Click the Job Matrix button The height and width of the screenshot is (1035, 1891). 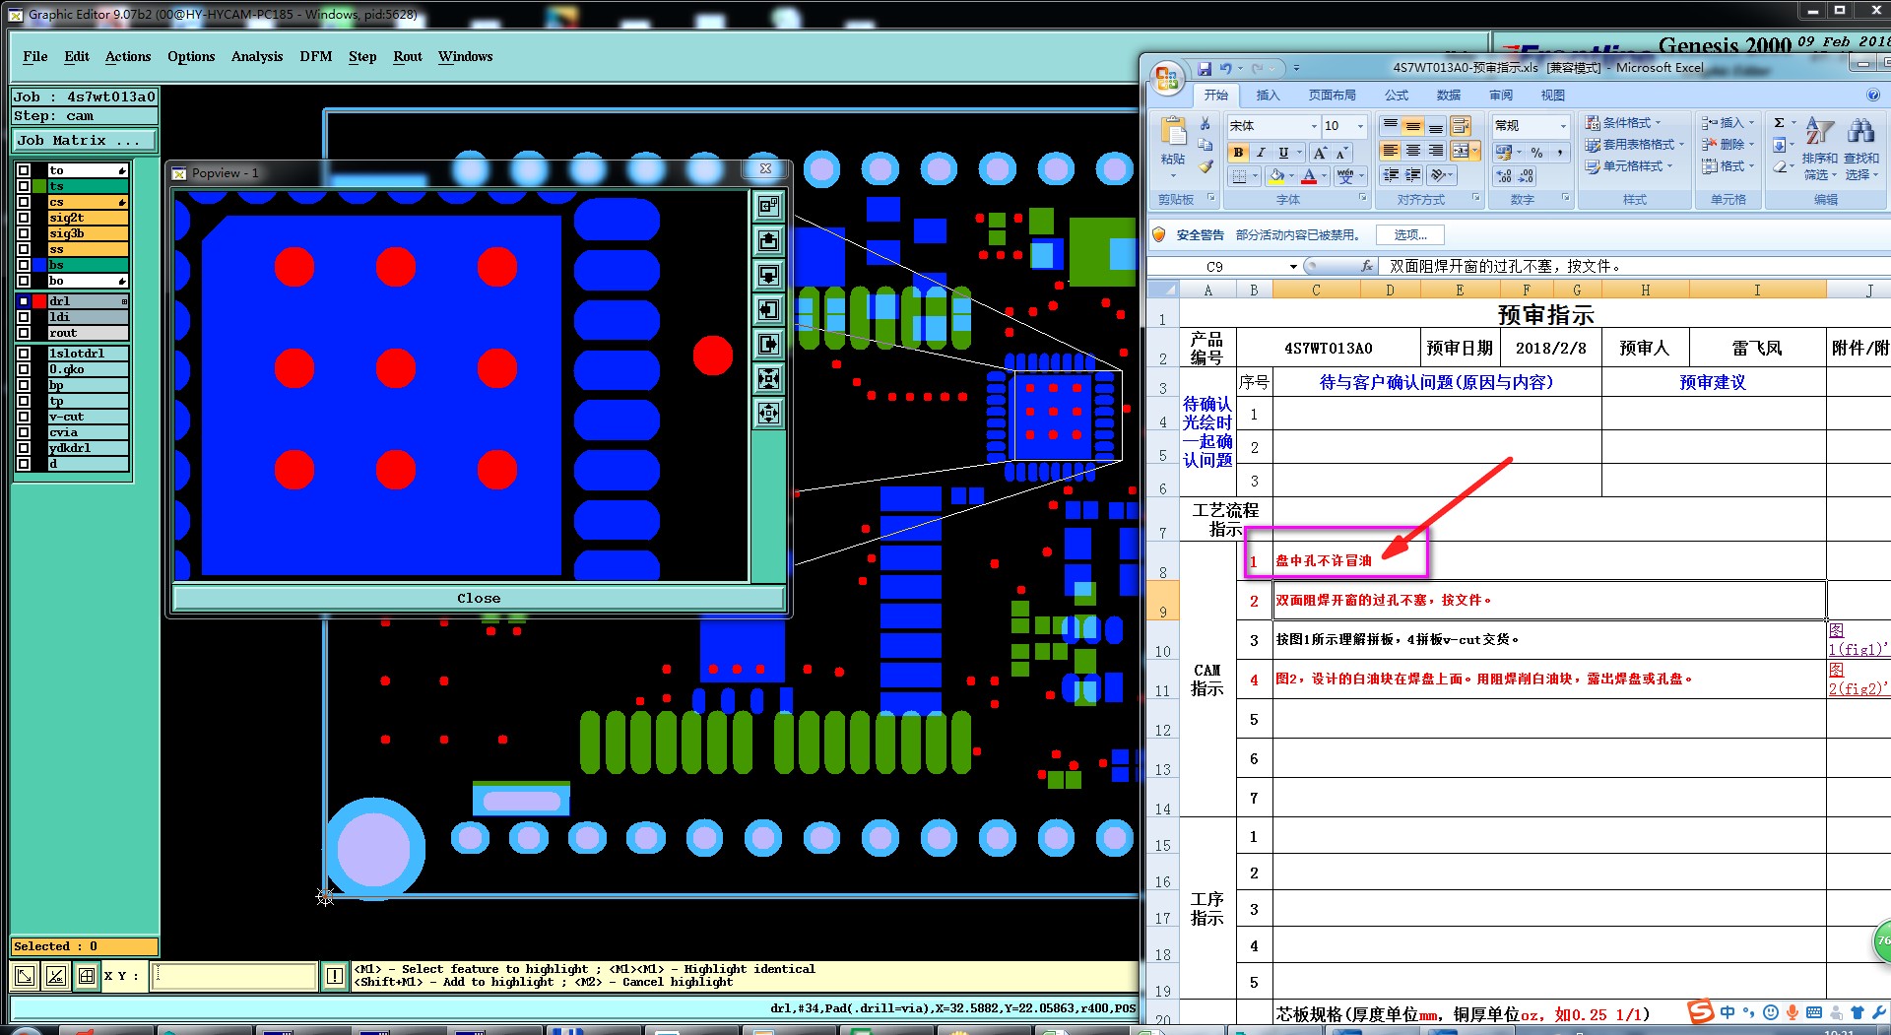click(x=85, y=141)
